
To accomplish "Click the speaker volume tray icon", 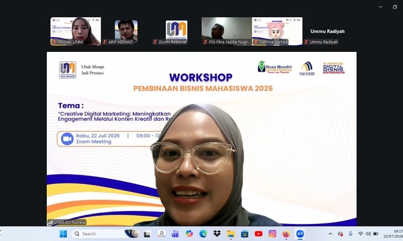I will tap(368, 234).
